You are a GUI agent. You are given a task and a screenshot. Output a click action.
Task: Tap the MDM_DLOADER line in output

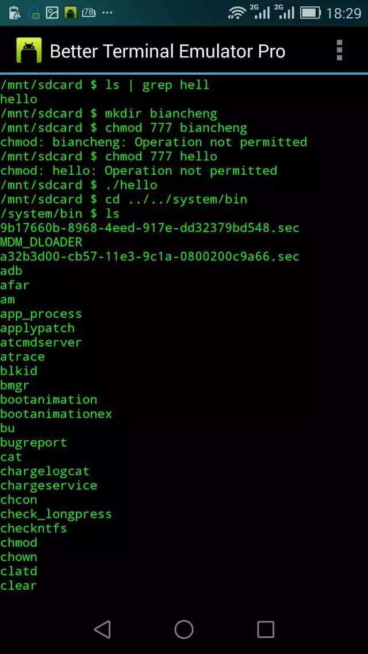(41, 242)
